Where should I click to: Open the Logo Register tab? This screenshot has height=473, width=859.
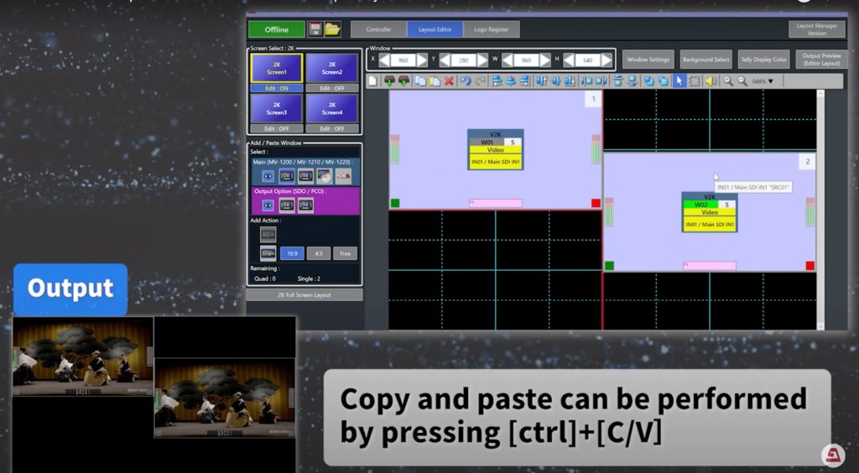[x=491, y=29]
